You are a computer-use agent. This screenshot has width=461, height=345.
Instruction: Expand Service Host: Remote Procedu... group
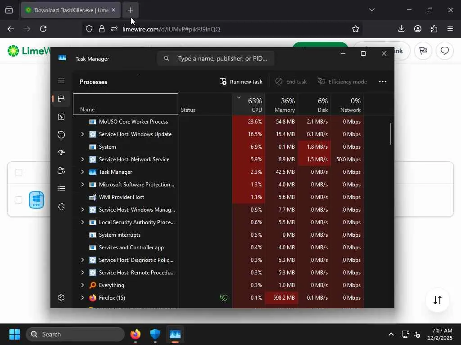[x=82, y=273]
